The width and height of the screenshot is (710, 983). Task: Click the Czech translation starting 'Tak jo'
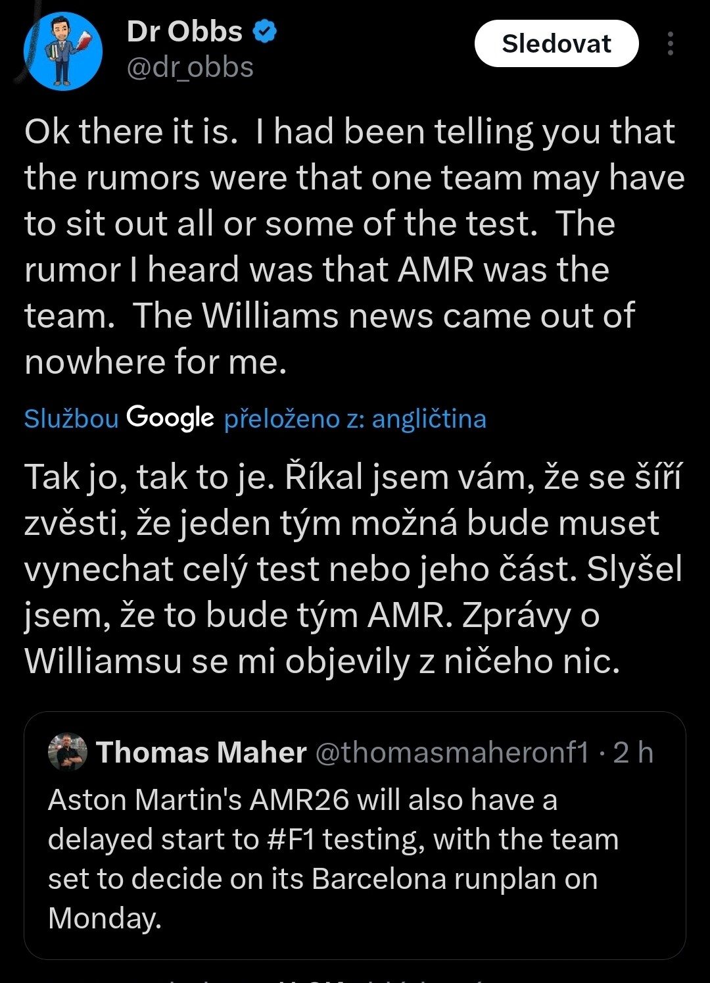coord(354,568)
